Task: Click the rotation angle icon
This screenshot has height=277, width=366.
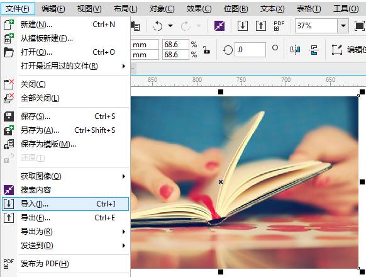Action: [x=228, y=50]
